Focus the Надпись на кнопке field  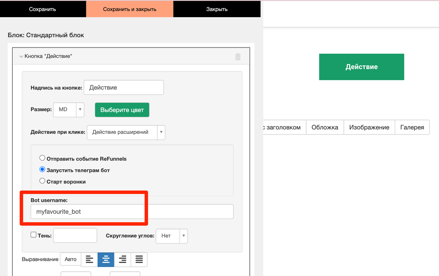point(124,87)
